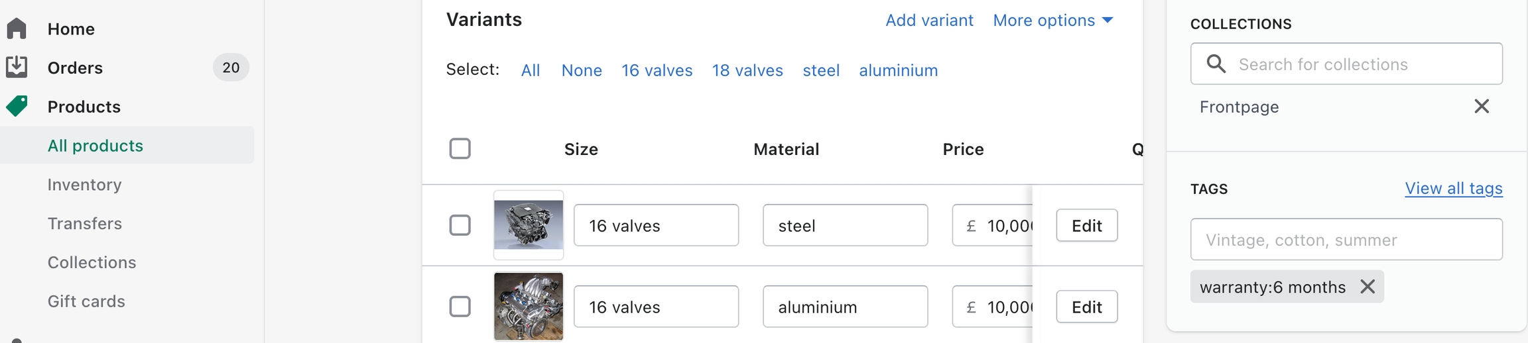1528x343 pixels.
Task: Open the steel engine variant thumbnail
Action: [529, 225]
